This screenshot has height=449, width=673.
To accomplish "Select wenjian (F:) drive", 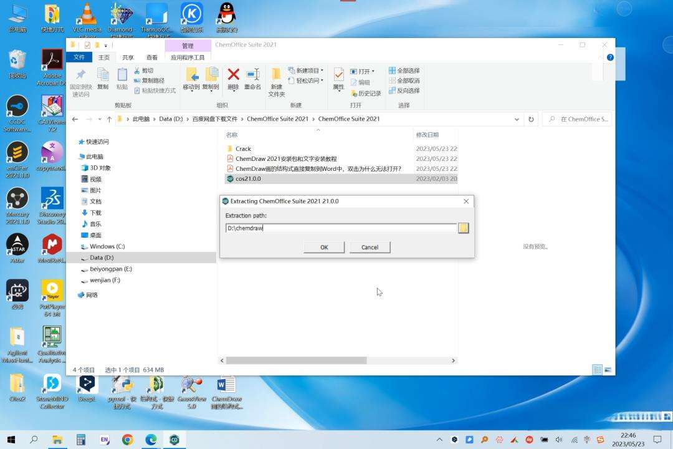I will [102, 280].
